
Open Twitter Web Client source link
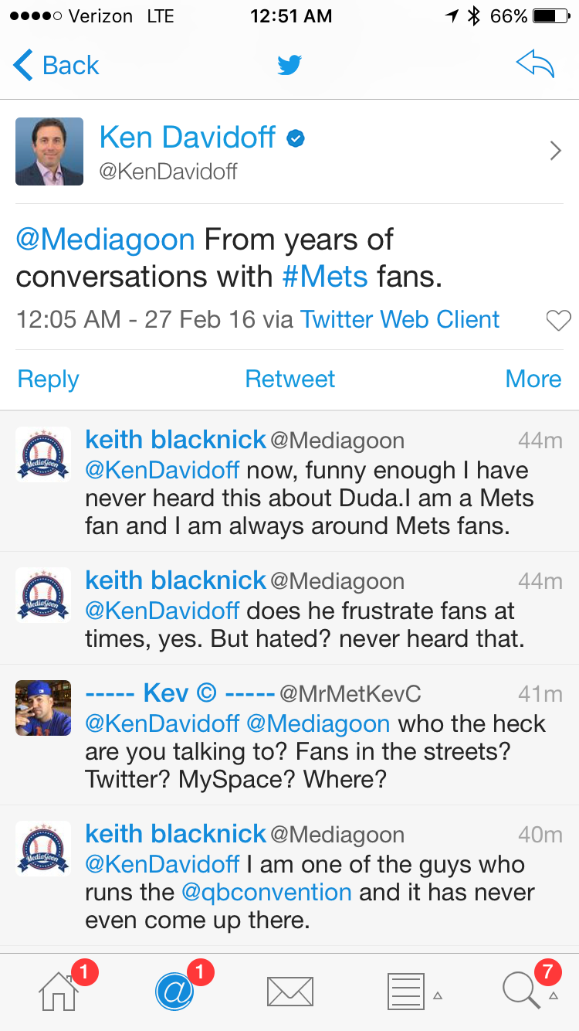click(x=400, y=319)
